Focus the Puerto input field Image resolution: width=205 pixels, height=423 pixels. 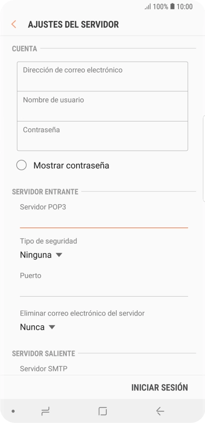coord(104,289)
